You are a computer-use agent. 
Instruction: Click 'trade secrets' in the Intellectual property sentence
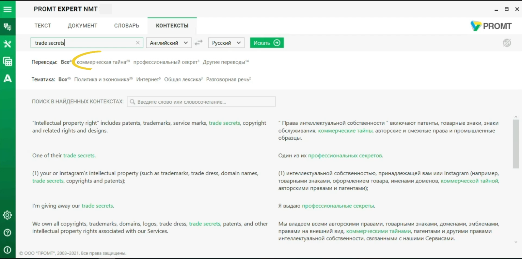tap(224, 123)
